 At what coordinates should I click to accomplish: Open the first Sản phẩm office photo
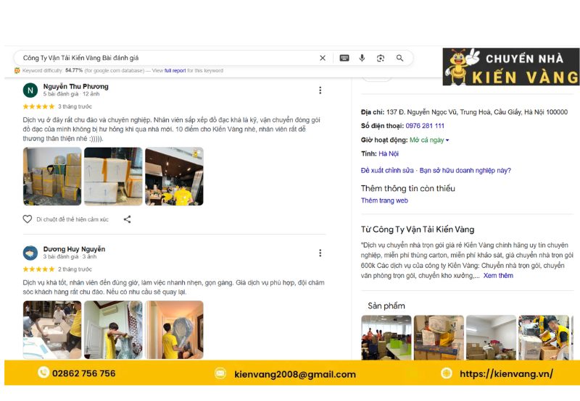click(386, 337)
